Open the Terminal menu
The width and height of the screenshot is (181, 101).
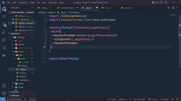coord(53,3)
